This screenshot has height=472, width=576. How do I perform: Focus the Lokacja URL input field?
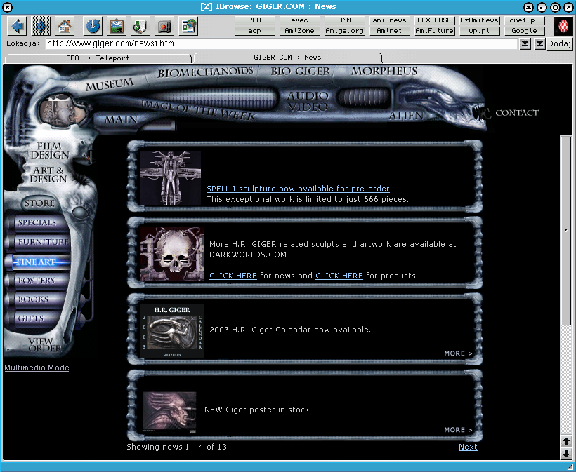(282, 44)
